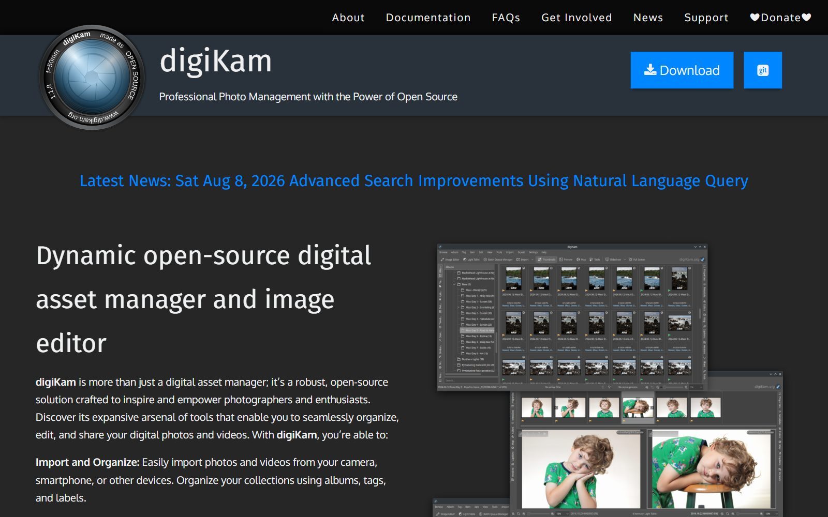The width and height of the screenshot is (828, 517).
Task: Open the git repository icon button
Action: [763, 70]
